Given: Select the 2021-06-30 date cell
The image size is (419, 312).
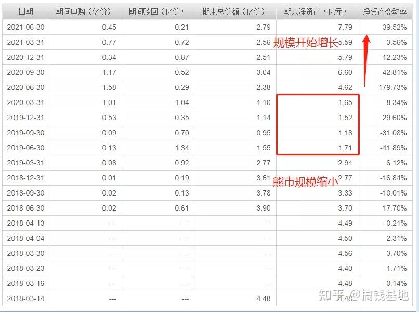Looking at the screenshot, I should 25,27.
